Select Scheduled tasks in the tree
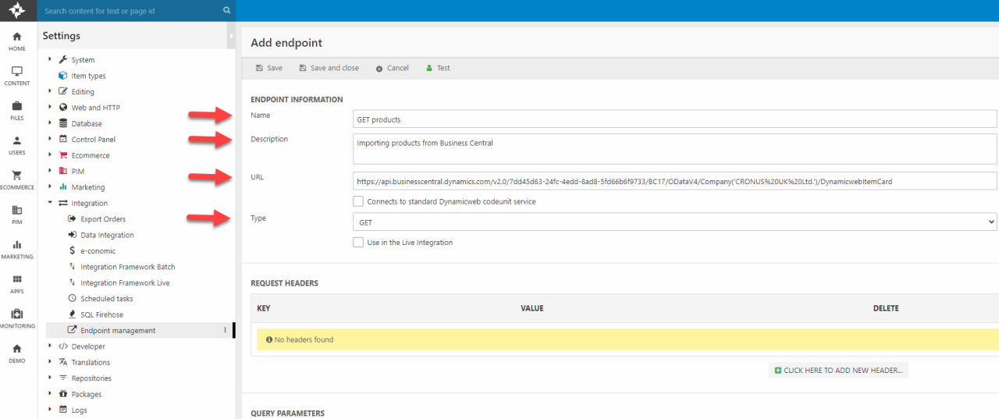The width and height of the screenshot is (999, 419). (106, 299)
